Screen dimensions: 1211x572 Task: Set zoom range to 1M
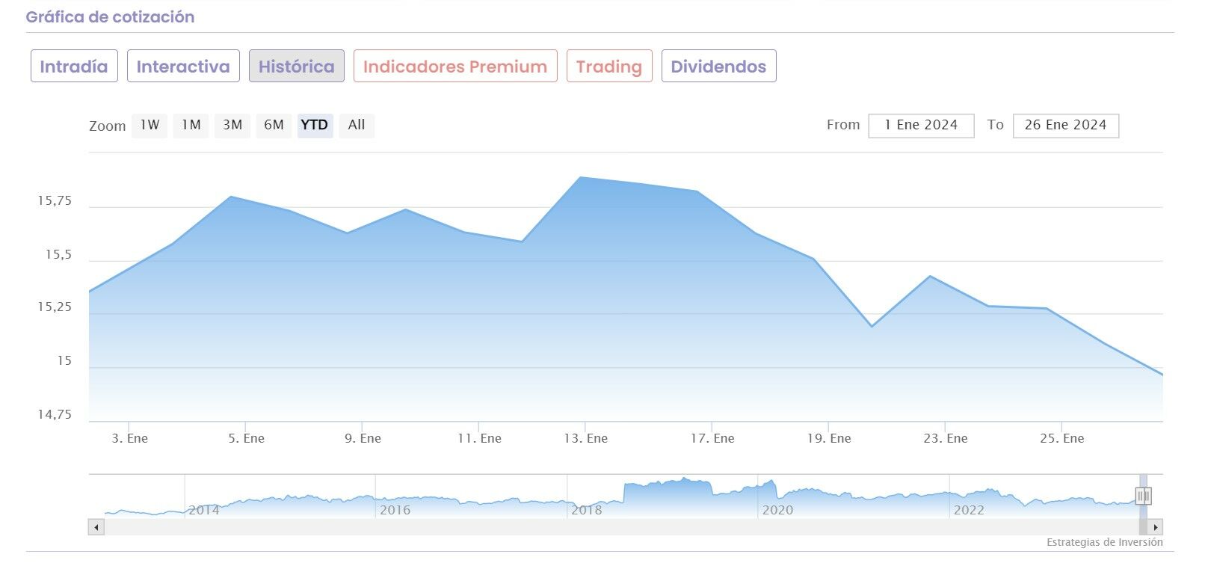pyautogui.click(x=191, y=125)
